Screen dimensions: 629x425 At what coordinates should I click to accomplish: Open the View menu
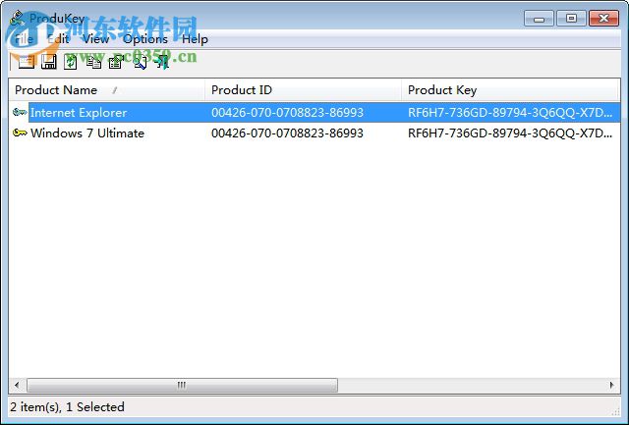tap(96, 39)
